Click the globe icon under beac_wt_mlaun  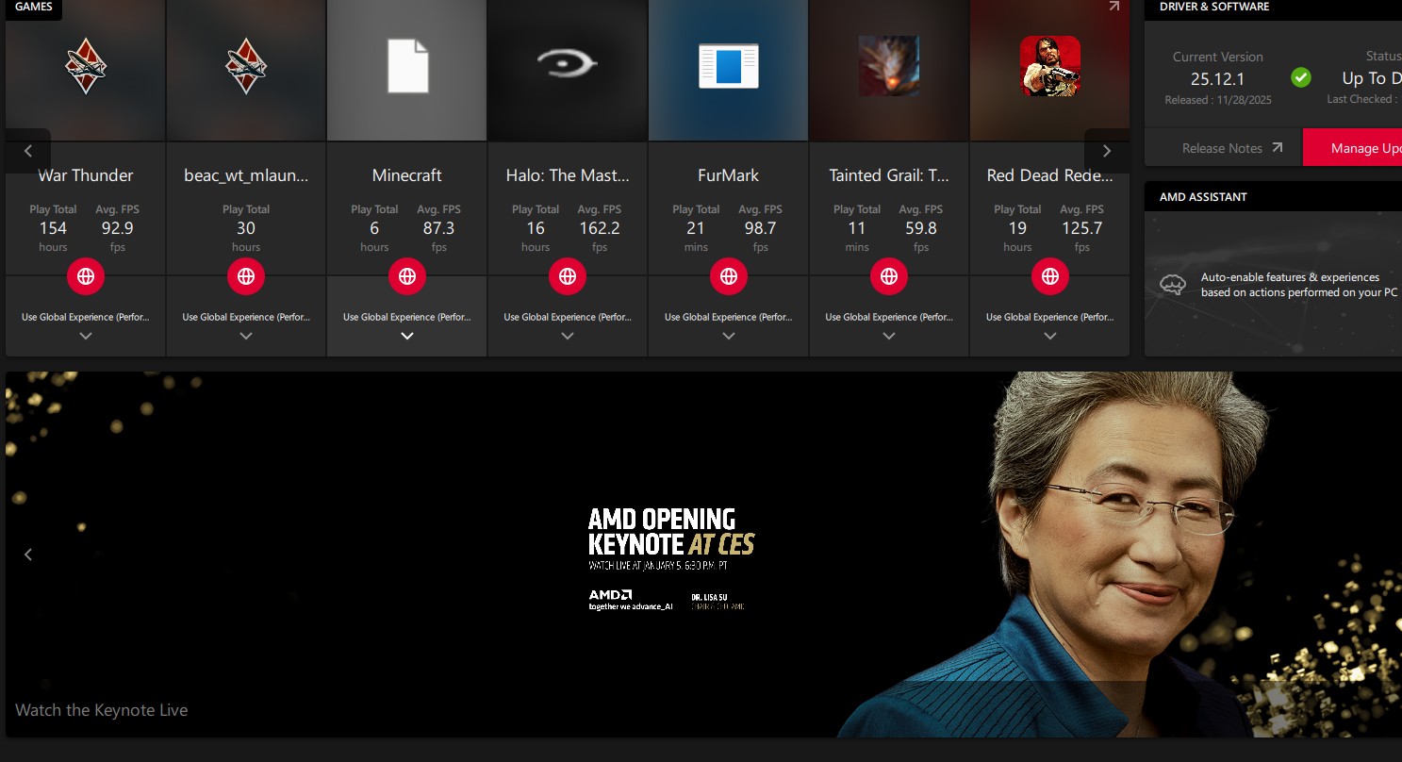pos(246,276)
